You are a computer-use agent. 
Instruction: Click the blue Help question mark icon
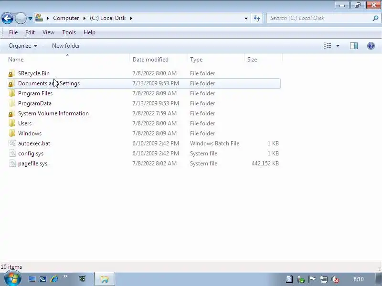[371, 46]
